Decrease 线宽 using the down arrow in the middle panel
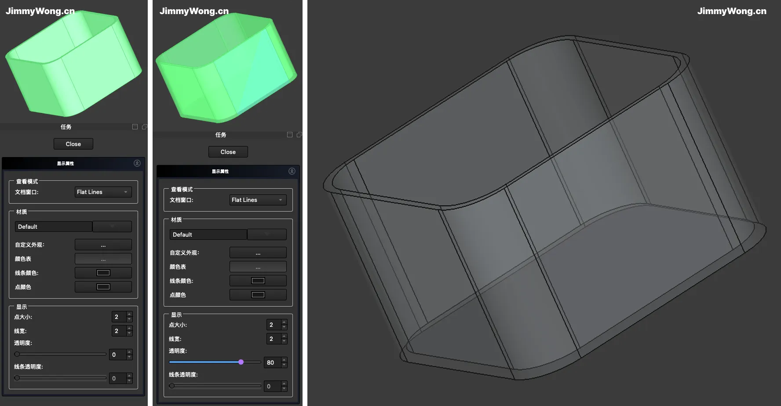 coord(284,341)
